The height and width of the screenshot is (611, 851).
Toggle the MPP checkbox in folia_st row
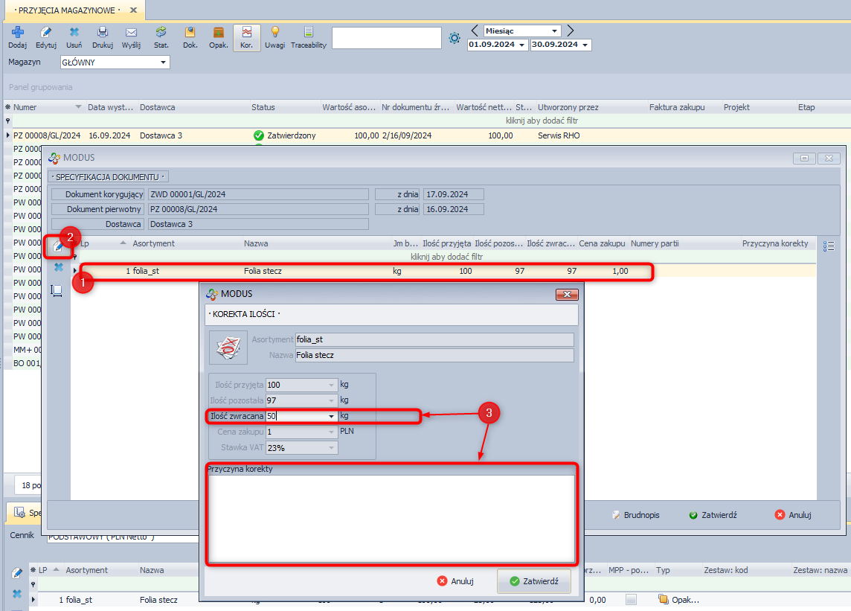click(631, 599)
